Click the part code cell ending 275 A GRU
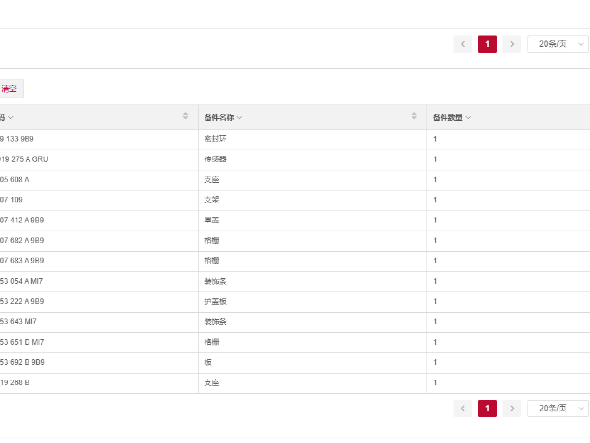Viewport: 590px width, 443px height. (x=24, y=159)
